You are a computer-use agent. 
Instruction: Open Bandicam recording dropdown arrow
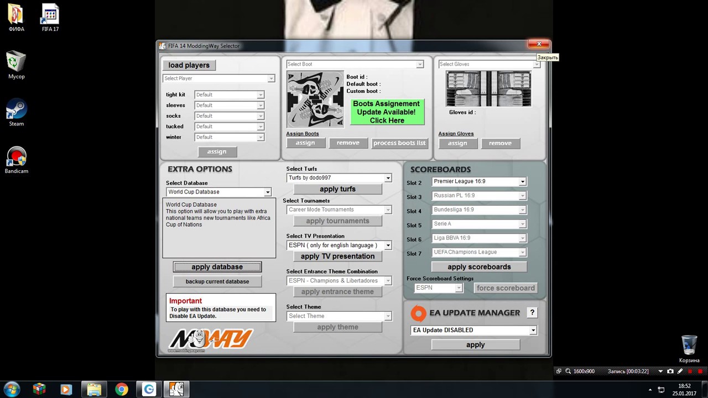tap(660, 371)
